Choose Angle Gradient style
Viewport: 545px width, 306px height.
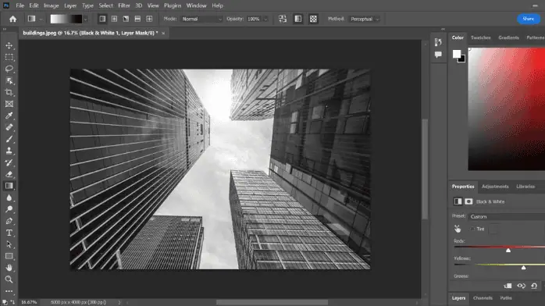pos(126,19)
